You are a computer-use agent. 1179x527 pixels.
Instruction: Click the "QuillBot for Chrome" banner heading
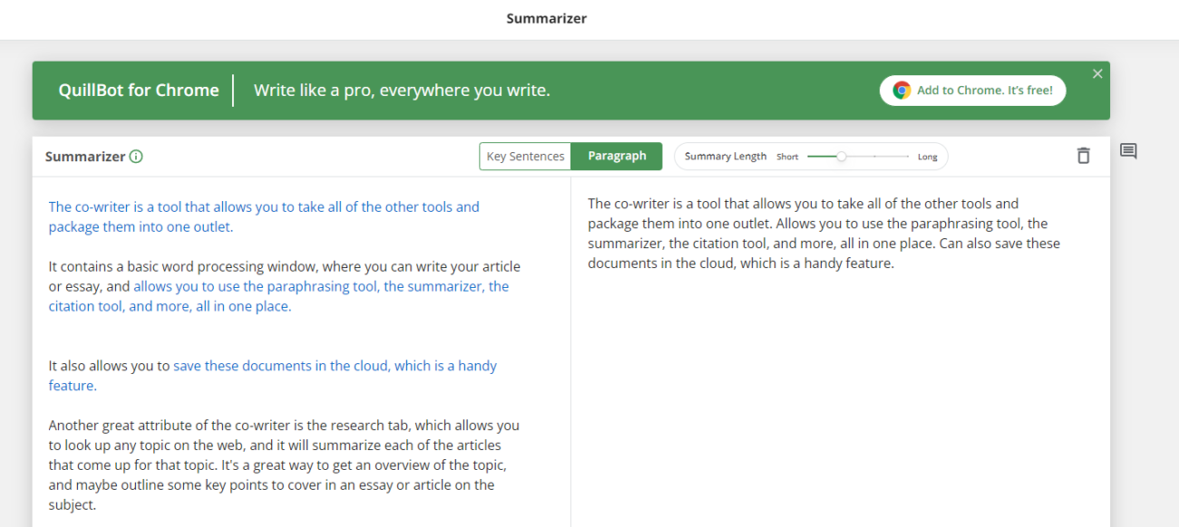pyautogui.click(x=139, y=91)
